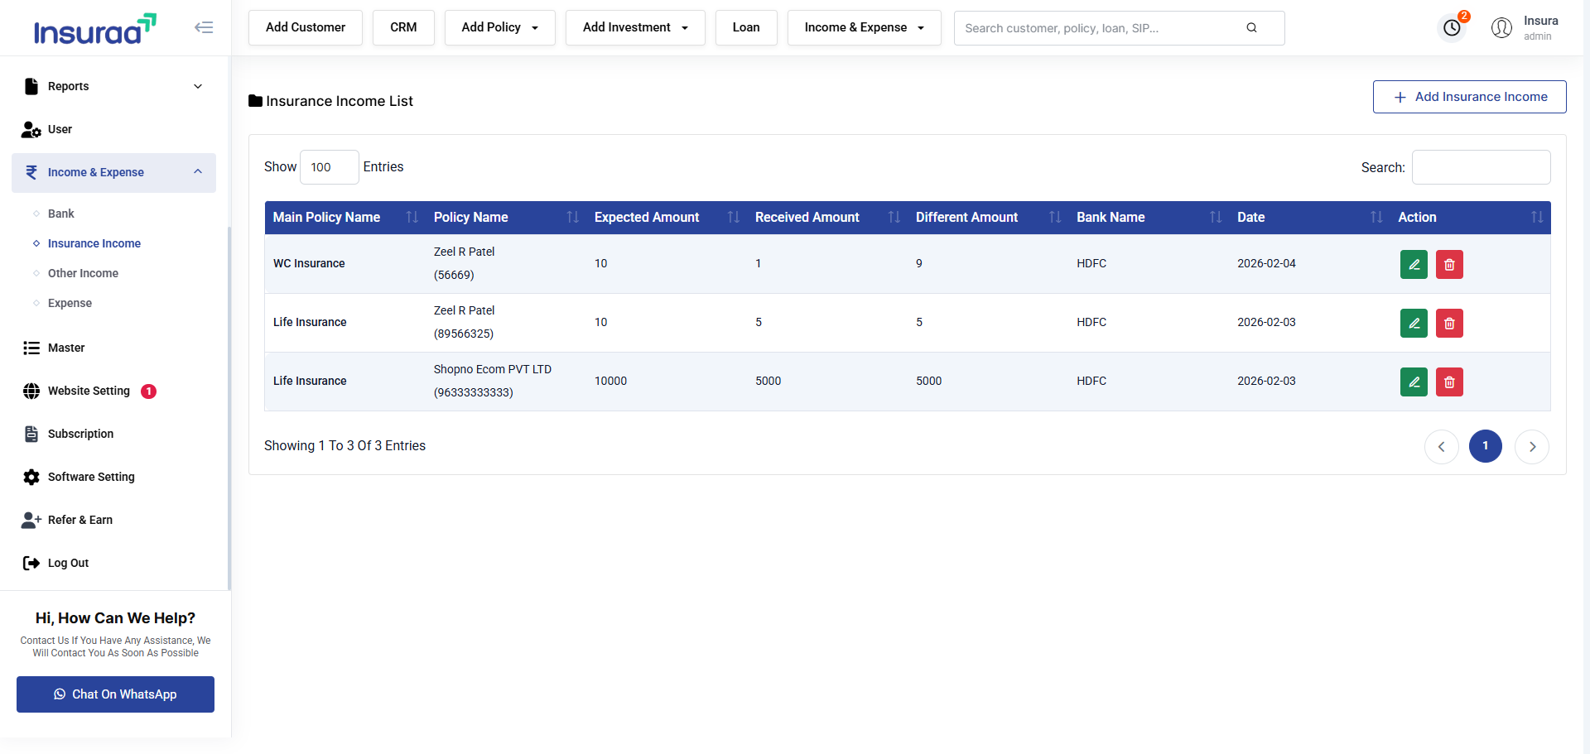This screenshot has width=1590, height=754.
Task: Sort by Date column arrows
Action: tap(1376, 217)
